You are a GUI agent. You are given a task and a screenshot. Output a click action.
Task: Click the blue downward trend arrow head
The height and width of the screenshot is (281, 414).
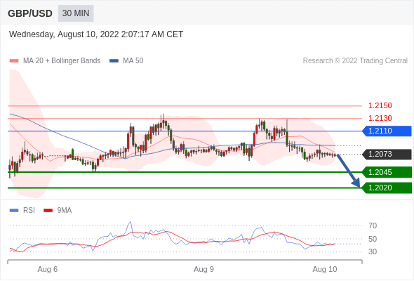(x=356, y=183)
